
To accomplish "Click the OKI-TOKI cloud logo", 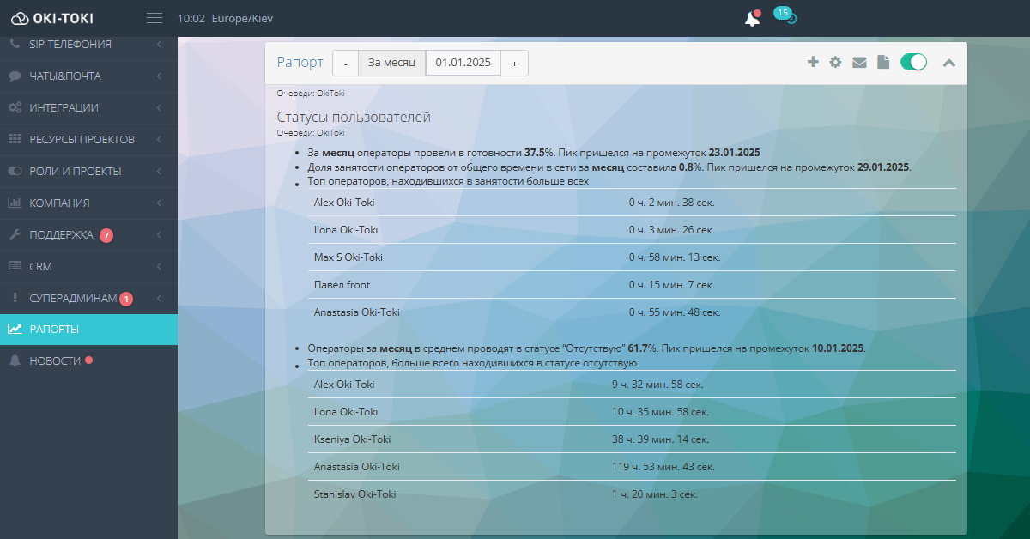I will coord(51,18).
